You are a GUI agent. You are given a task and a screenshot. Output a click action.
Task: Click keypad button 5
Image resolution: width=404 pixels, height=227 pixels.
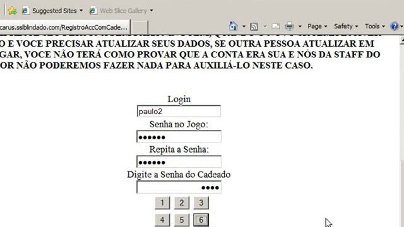click(182, 220)
